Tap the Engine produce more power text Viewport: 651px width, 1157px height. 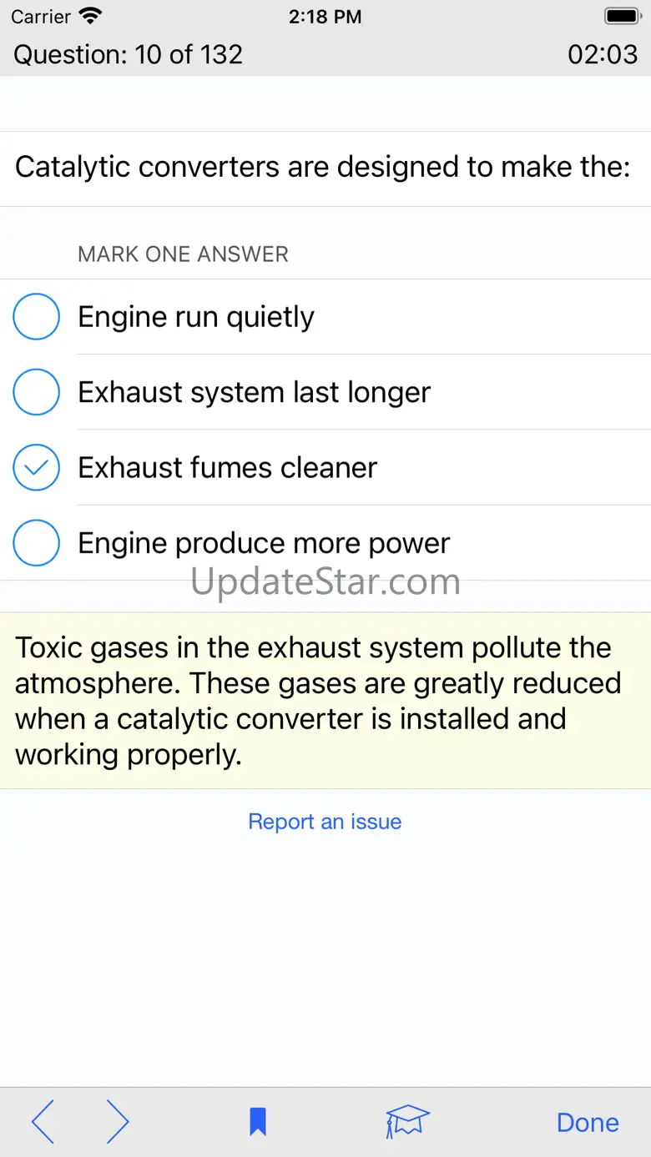coord(264,543)
